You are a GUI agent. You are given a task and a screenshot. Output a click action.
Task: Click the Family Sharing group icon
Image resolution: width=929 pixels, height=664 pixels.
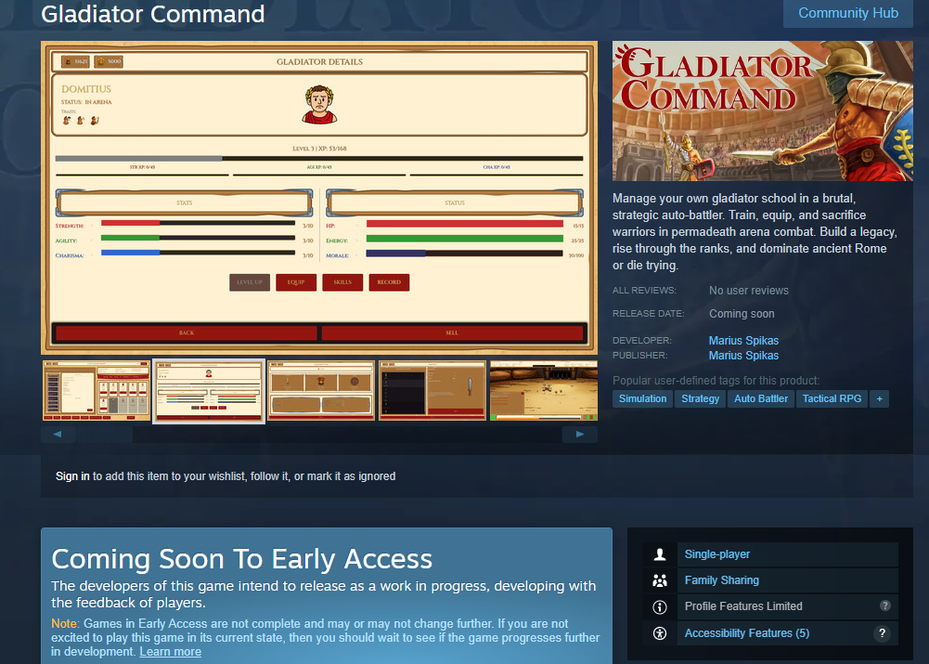660,580
